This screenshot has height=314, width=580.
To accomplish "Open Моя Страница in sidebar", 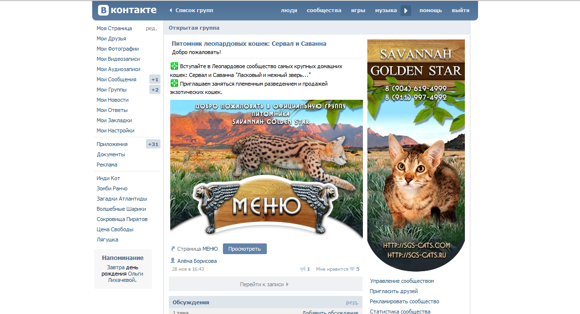I will tap(114, 28).
